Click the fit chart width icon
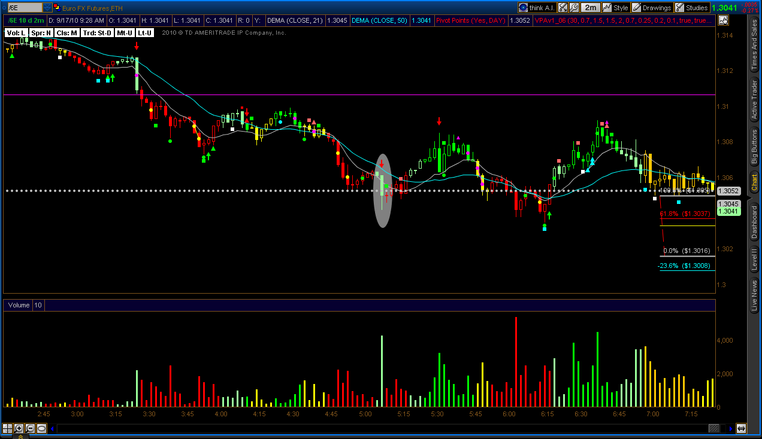762x439 pixels. point(741,428)
